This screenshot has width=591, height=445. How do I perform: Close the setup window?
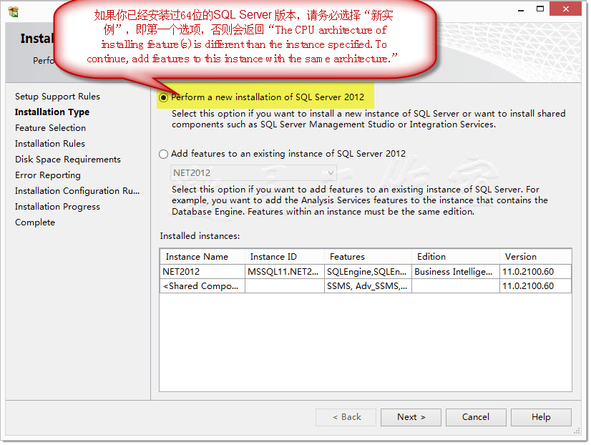tap(565, 9)
